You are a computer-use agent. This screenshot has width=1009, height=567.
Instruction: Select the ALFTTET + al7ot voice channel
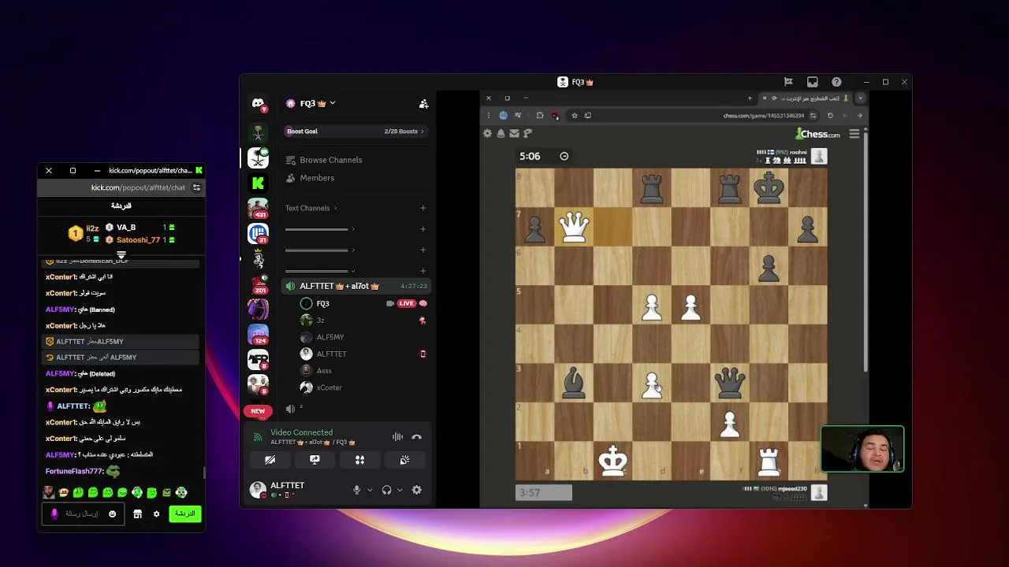(356, 286)
